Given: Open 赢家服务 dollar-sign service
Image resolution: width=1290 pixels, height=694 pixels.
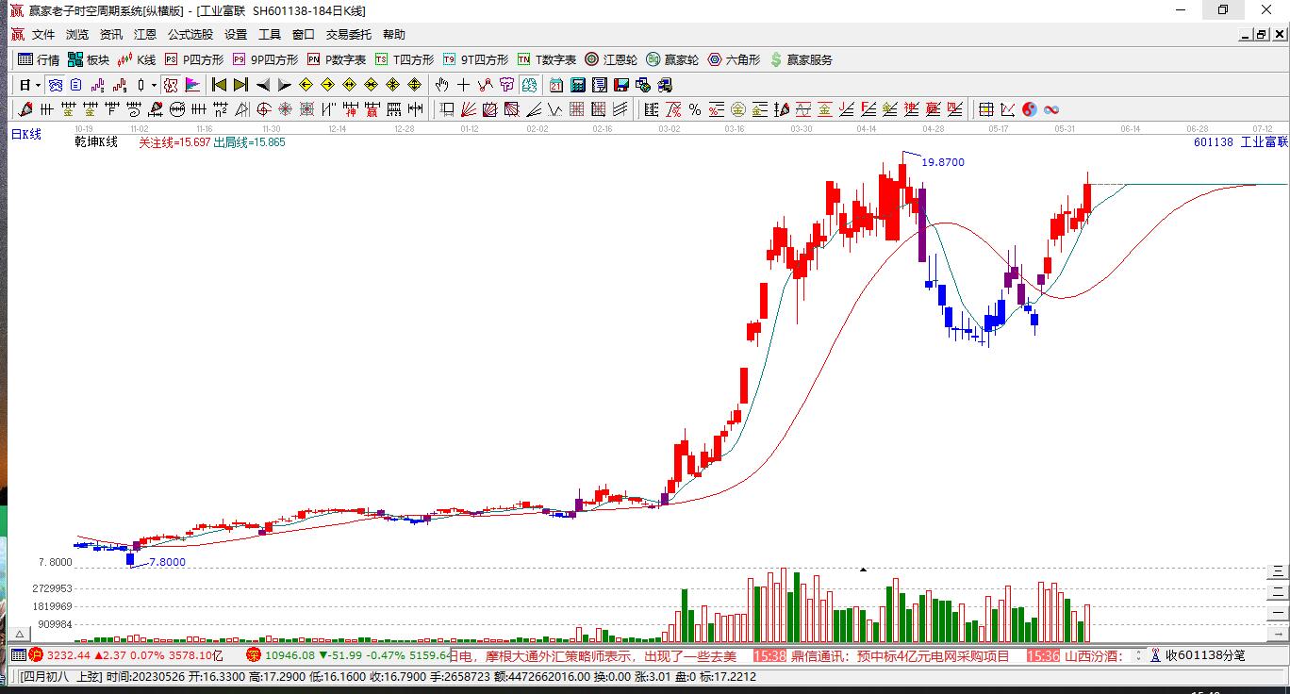Looking at the screenshot, I should click(x=802, y=59).
